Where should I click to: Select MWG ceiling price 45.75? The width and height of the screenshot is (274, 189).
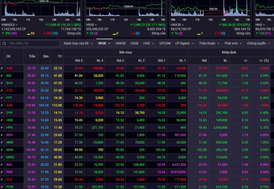click(x=31, y=157)
